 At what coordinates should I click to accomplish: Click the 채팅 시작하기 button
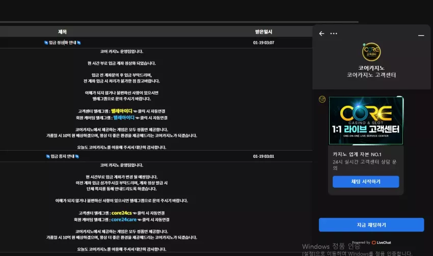pyautogui.click(x=366, y=182)
